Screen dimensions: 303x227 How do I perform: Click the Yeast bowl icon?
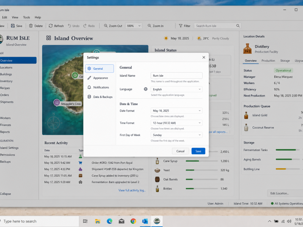pos(157,170)
